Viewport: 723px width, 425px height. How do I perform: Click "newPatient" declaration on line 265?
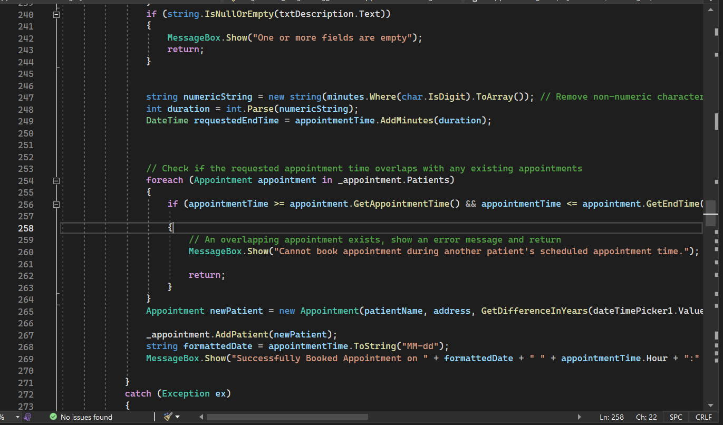[236, 311]
